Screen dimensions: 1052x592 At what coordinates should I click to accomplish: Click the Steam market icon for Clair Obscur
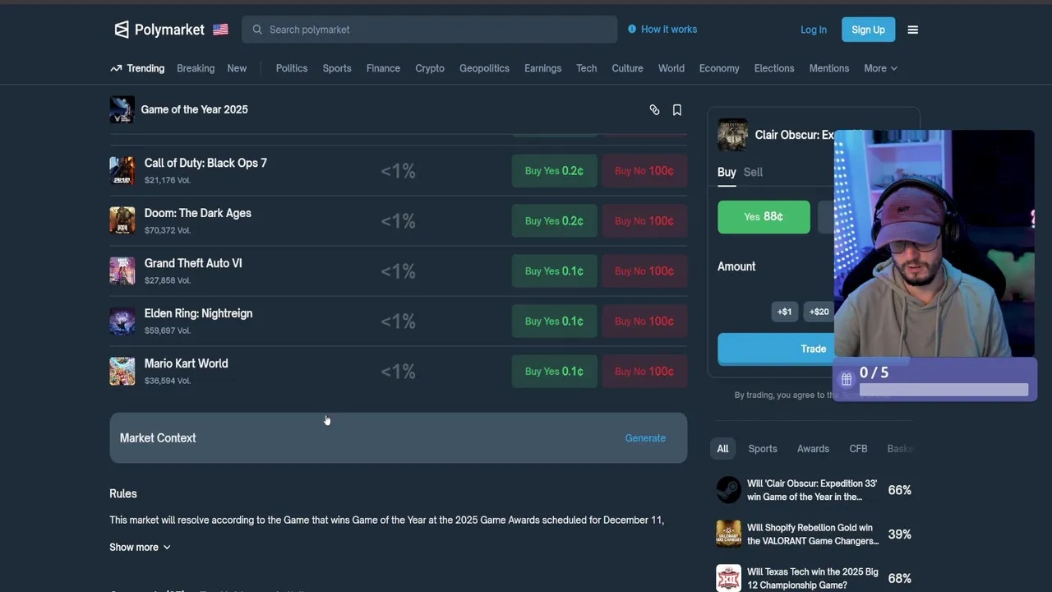pyautogui.click(x=728, y=490)
